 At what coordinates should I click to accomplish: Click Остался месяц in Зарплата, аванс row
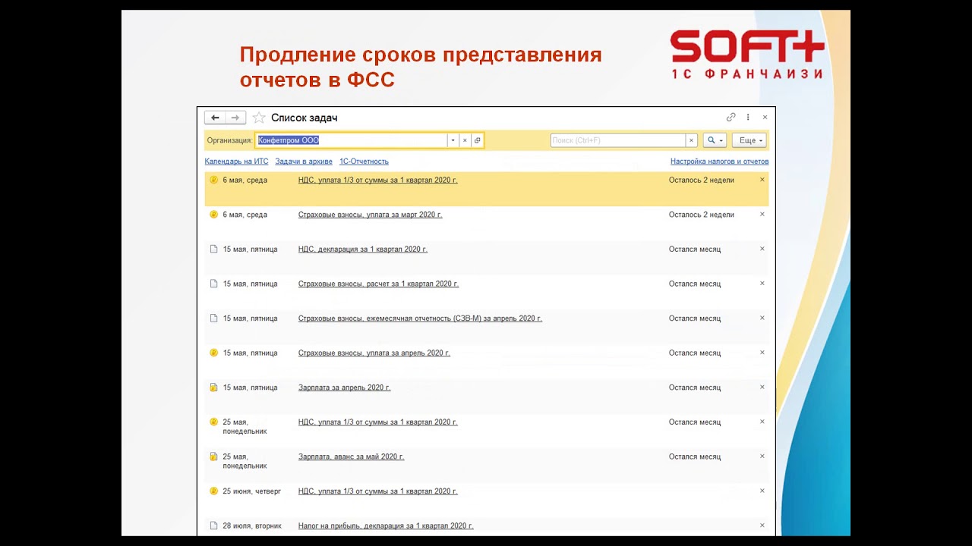(x=695, y=457)
